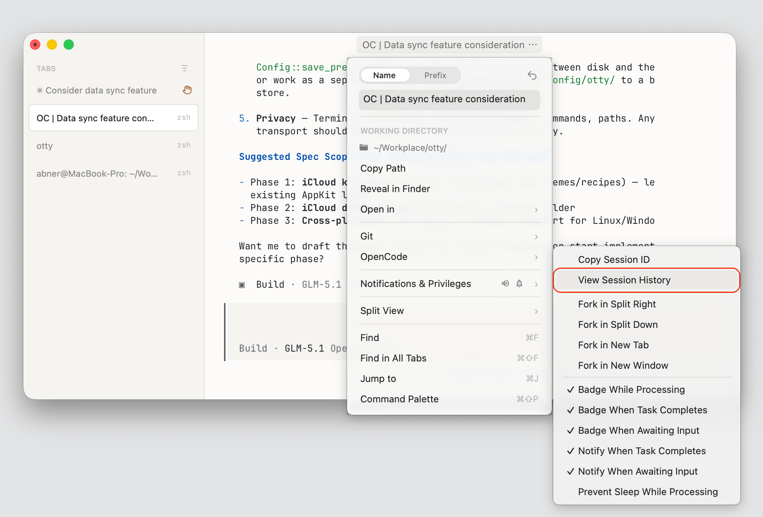Minimize the window with yellow button
The height and width of the screenshot is (517, 763).
pos(52,45)
